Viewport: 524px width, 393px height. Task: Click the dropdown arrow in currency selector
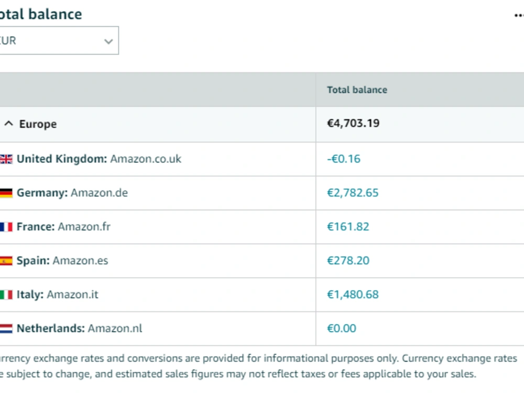click(x=108, y=41)
